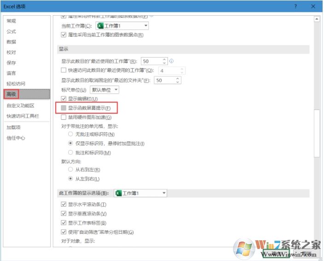Click the help question mark button
324x261 pixels.
[295, 6]
